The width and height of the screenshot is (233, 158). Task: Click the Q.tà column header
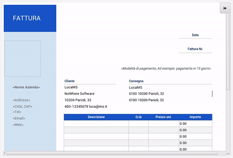pyautogui.click(x=139, y=117)
